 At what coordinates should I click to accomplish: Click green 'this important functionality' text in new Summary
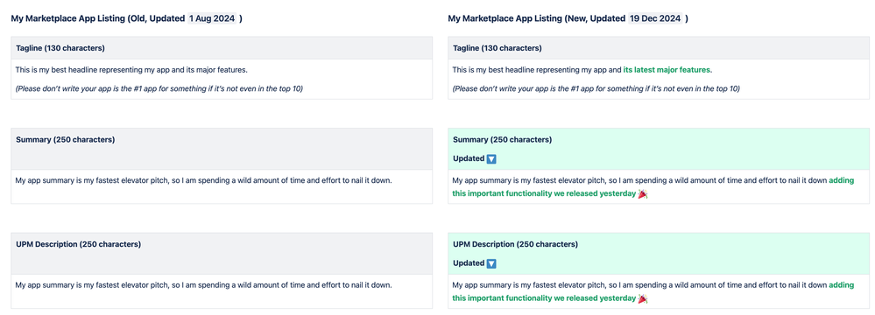pos(544,194)
